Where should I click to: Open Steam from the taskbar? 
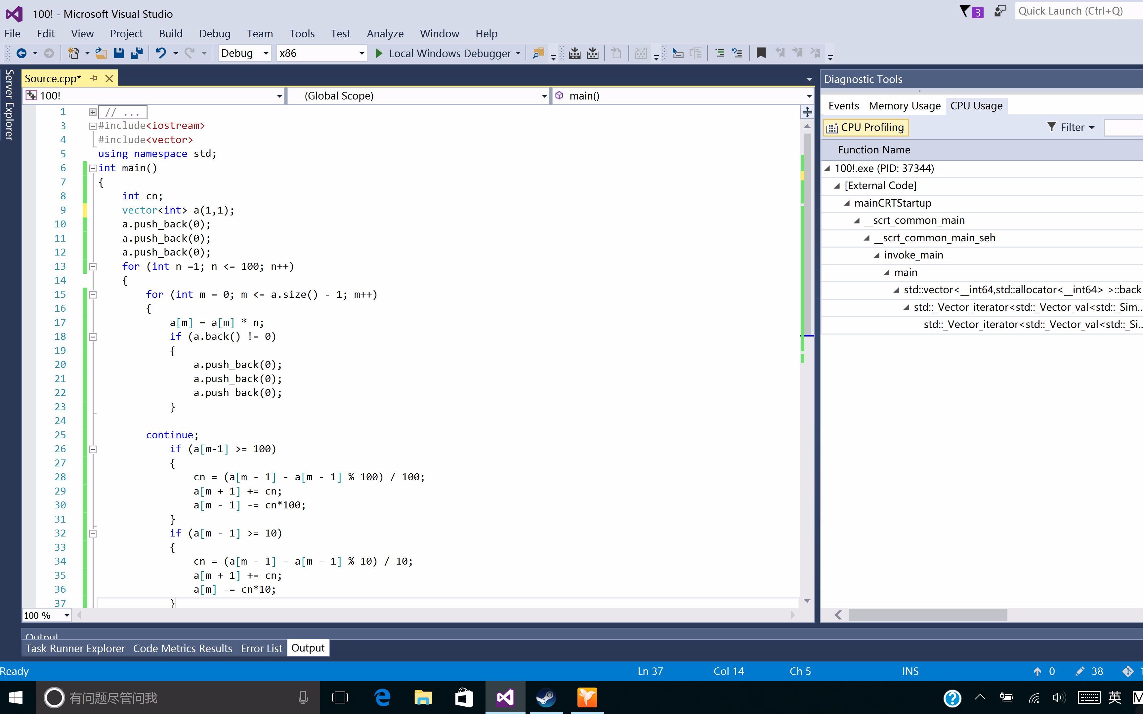pos(546,697)
